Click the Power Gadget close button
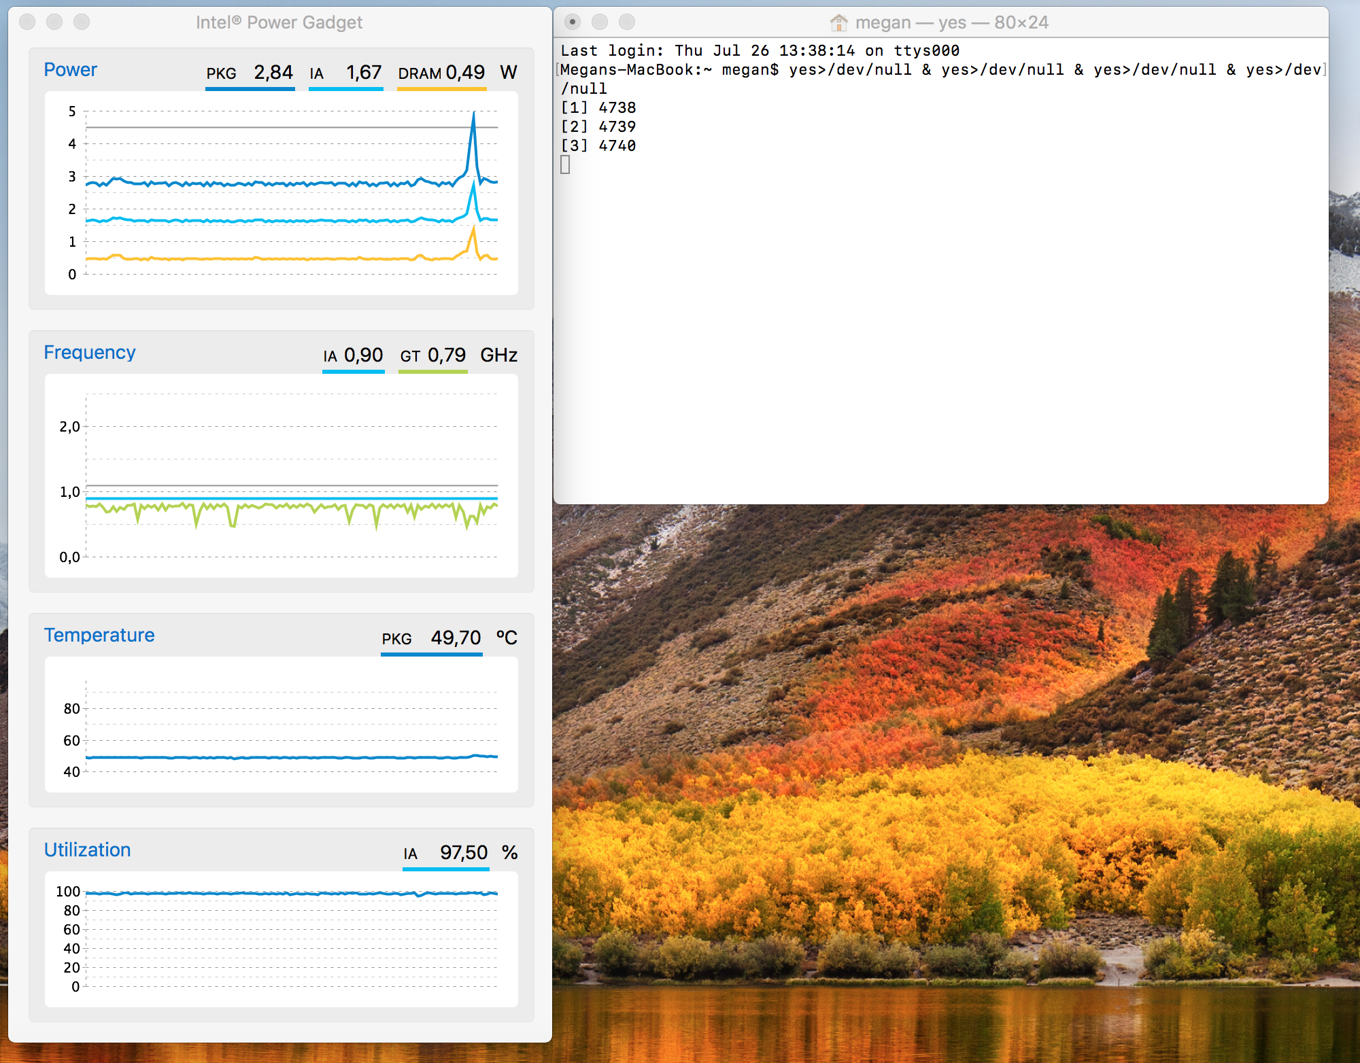The image size is (1360, 1063). point(28,22)
